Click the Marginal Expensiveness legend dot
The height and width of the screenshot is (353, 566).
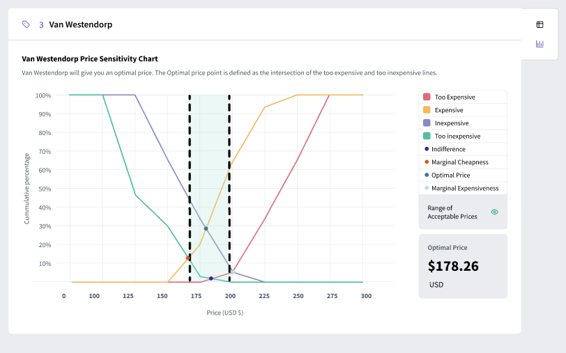[426, 189]
